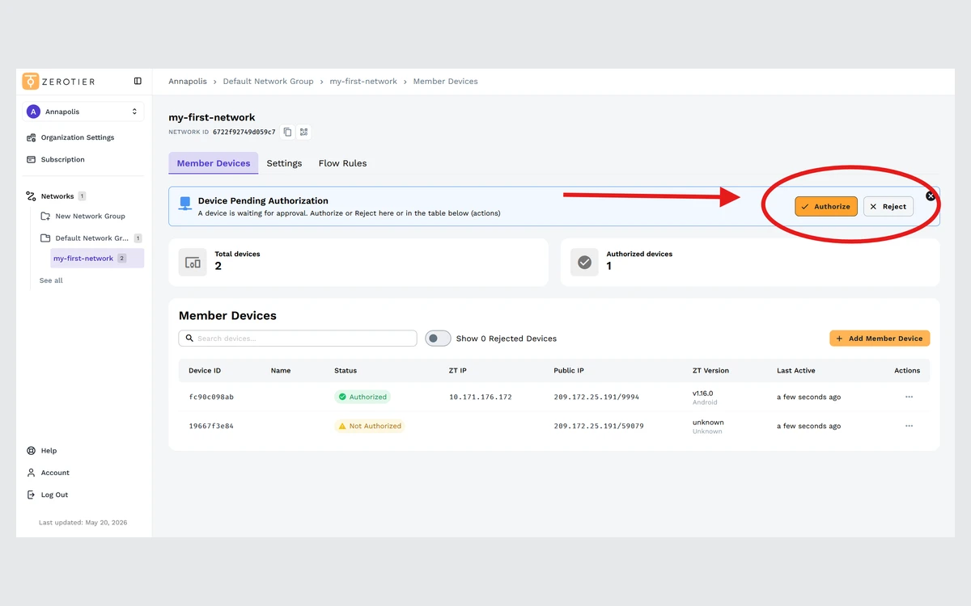
Task: Click ZT IP 10.171.176.172
Action: pos(481,397)
